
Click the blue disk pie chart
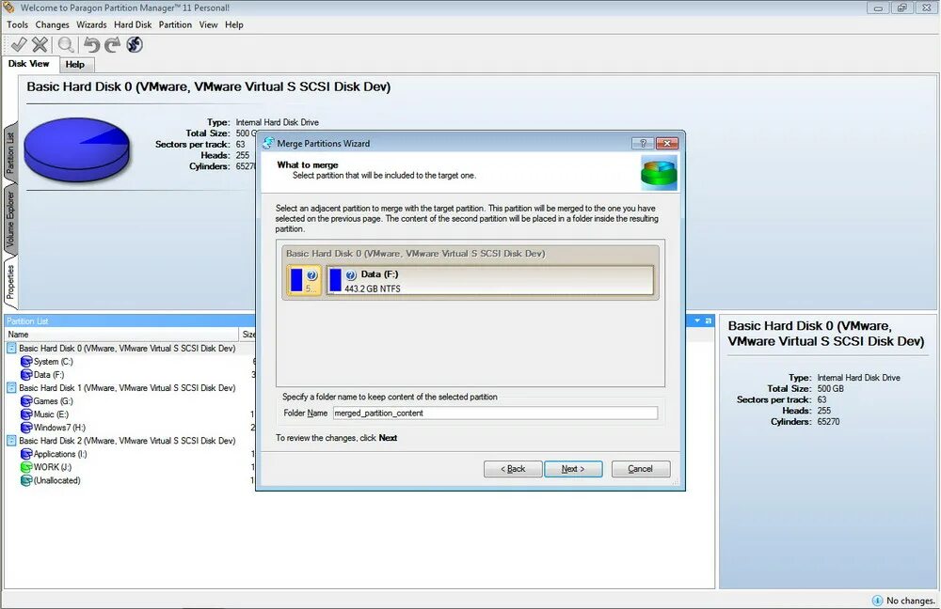[x=77, y=148]
